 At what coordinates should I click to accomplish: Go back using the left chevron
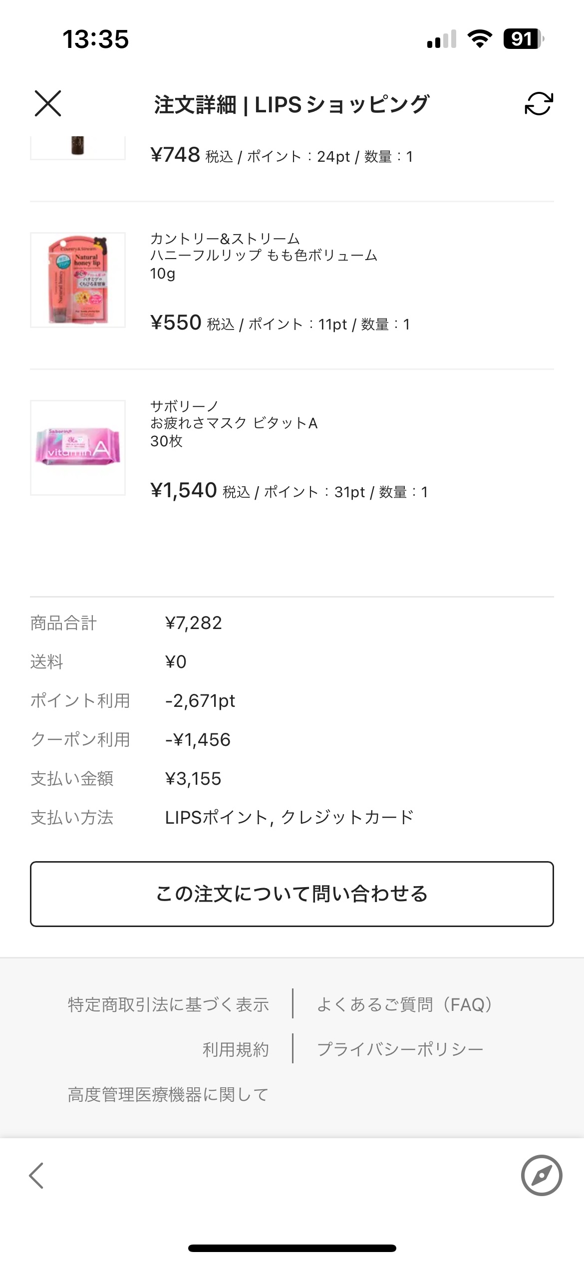pos(36,1175)
